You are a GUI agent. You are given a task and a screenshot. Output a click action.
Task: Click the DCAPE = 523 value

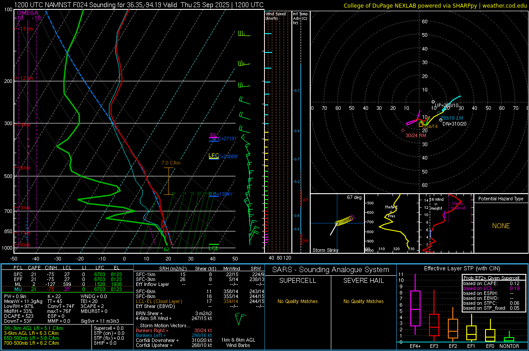[x=18, y=316]
